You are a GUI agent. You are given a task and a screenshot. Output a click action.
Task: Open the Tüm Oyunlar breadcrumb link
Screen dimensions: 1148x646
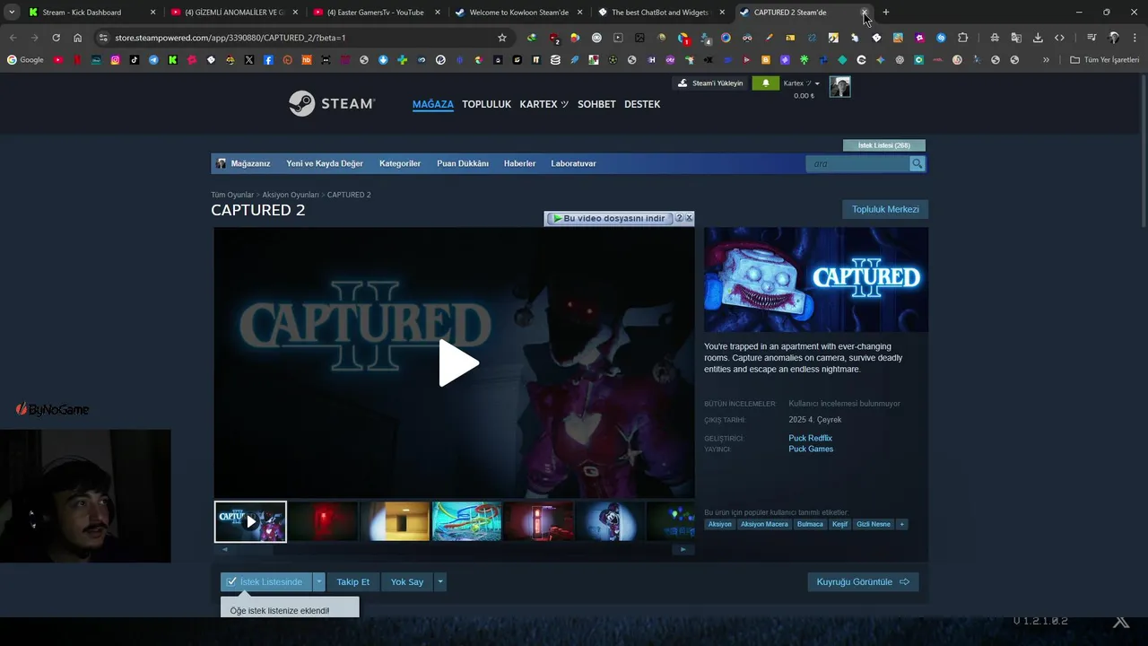pos(232,195)
